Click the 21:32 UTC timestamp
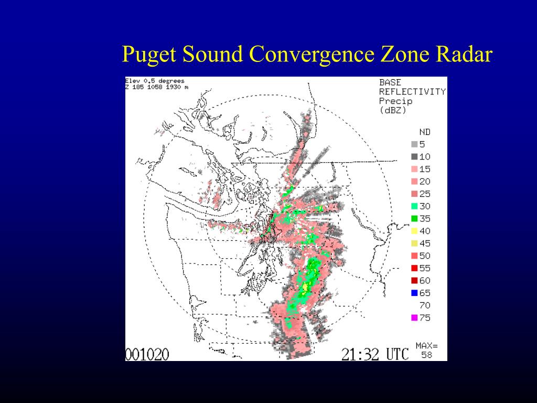537x403 pixels. 375,354
